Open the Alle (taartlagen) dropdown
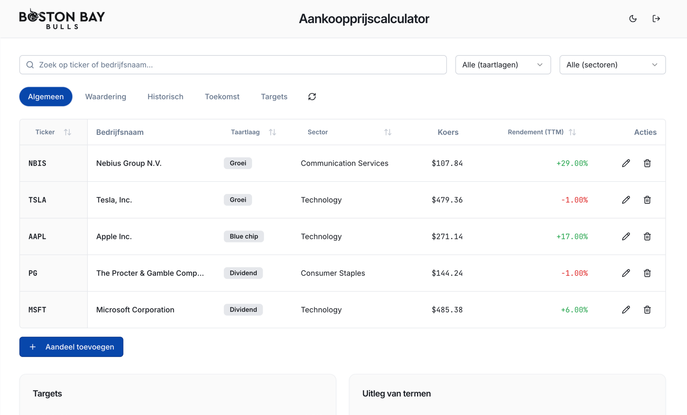 tap(503, 64)
